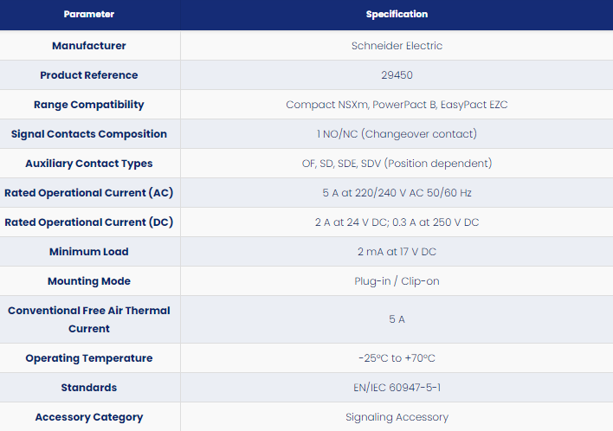This screenshot has width=613, height=431.
Task: Select Compact NSXm, PowerPact B text
Action: point(361,105)
